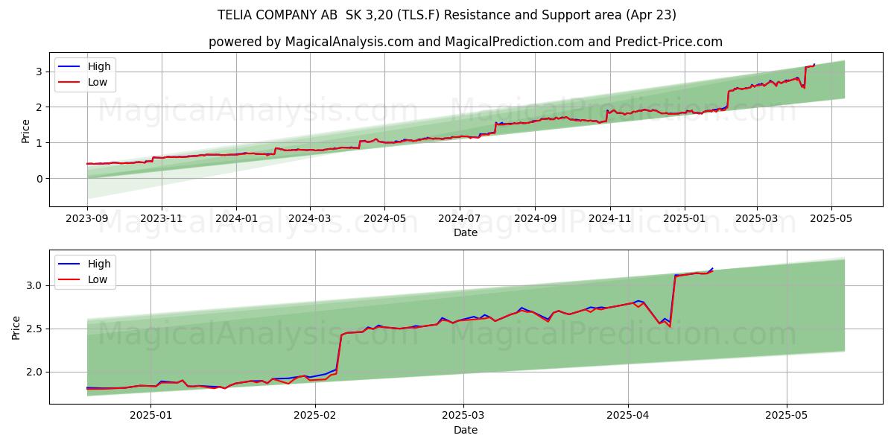Click the bottom chart y-axis value '2.0'
Image resolution: width=894 pixels, height=447 pixels.
click(x=36, y=372)
